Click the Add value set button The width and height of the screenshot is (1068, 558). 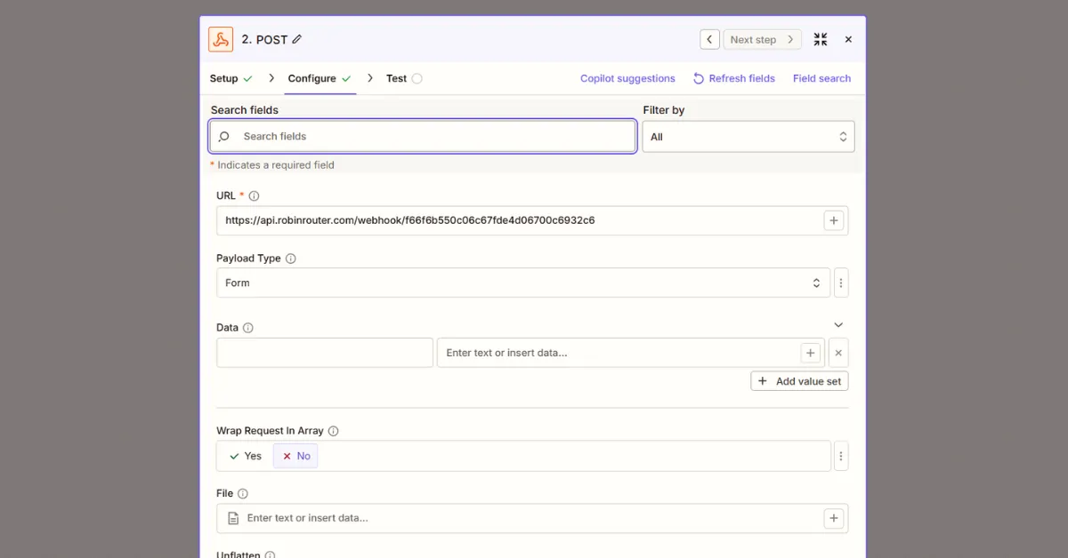tap(798, 380)
